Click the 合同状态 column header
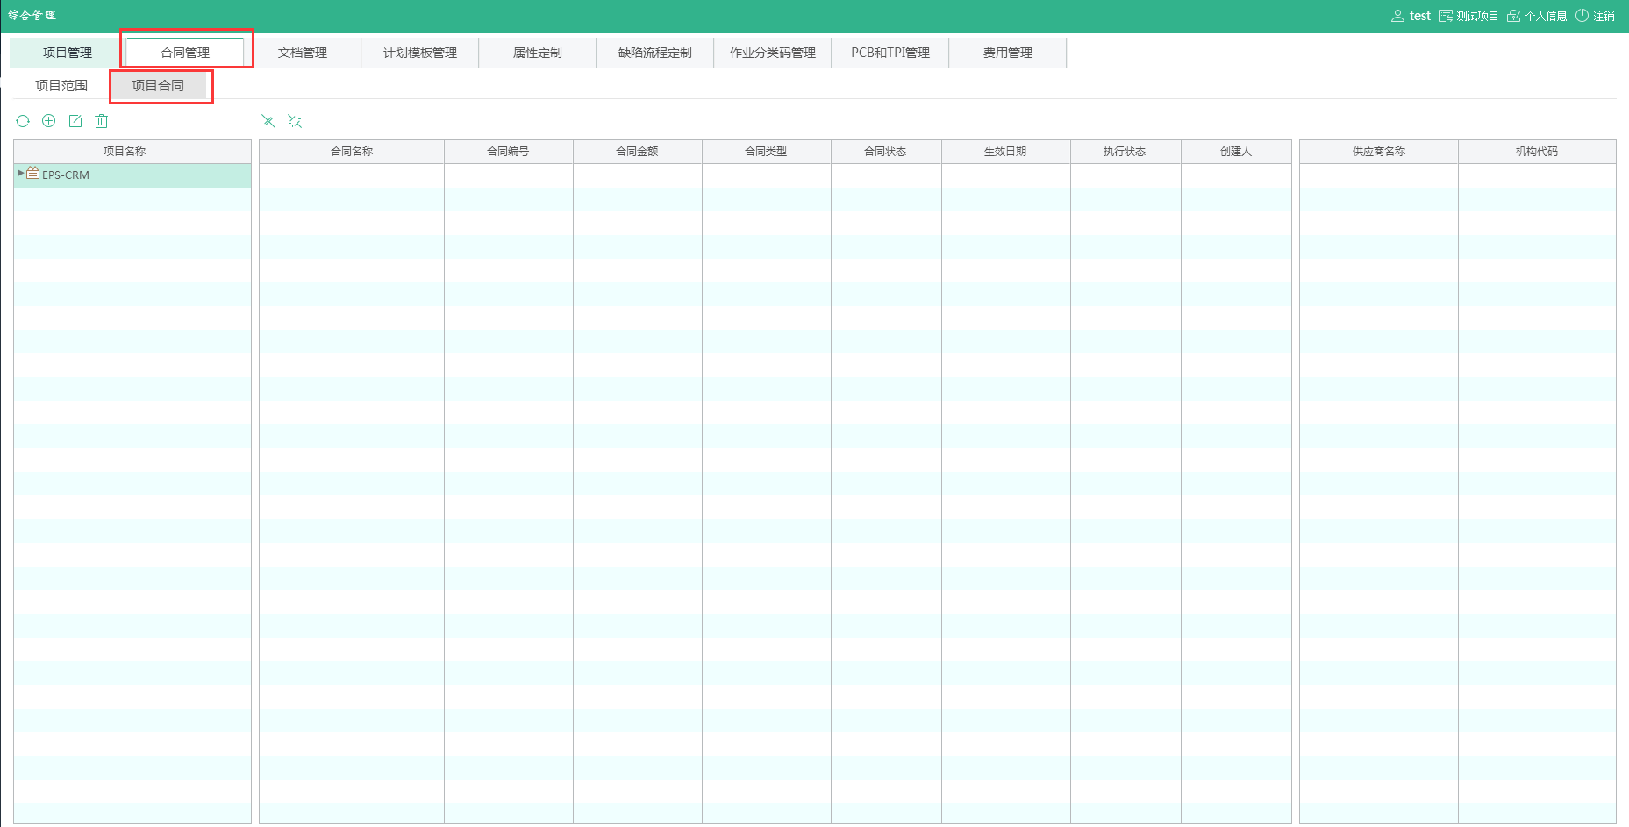The image size is (1629, 827). coord(885,152)
